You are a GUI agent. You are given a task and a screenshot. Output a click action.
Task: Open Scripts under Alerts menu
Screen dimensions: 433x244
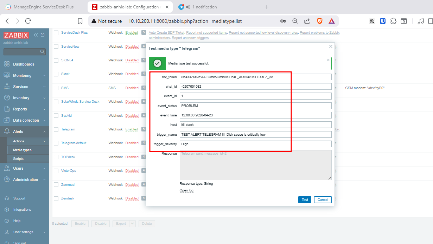18,159
